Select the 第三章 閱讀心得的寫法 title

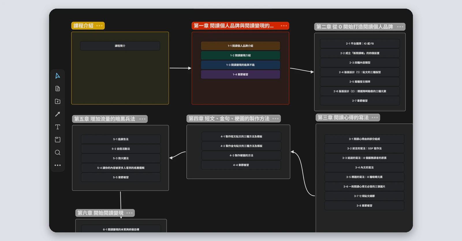[343, 117]
